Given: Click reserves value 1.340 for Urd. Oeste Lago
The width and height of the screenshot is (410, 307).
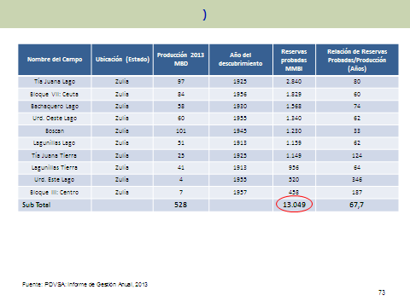Looking at the screenshot, I should pos(294,119).
